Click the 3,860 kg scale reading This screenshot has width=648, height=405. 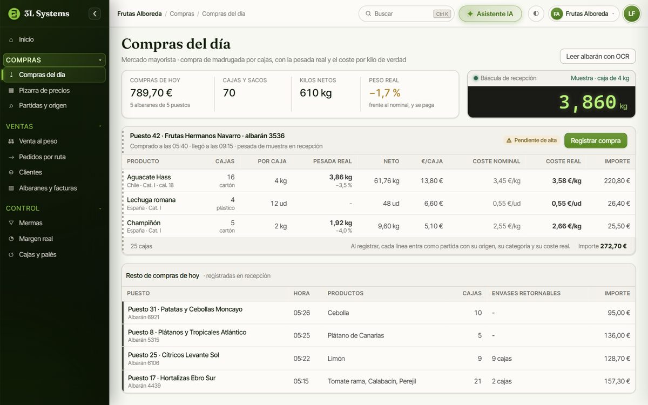click(x=593, y=102)
